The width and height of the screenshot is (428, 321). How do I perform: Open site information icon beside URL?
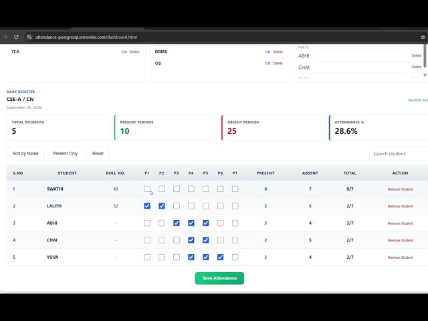click(29, 37)
